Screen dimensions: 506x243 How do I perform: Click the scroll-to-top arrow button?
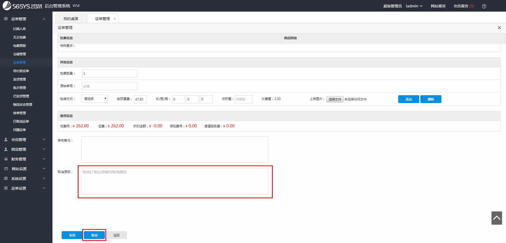[x=497, y=218]
